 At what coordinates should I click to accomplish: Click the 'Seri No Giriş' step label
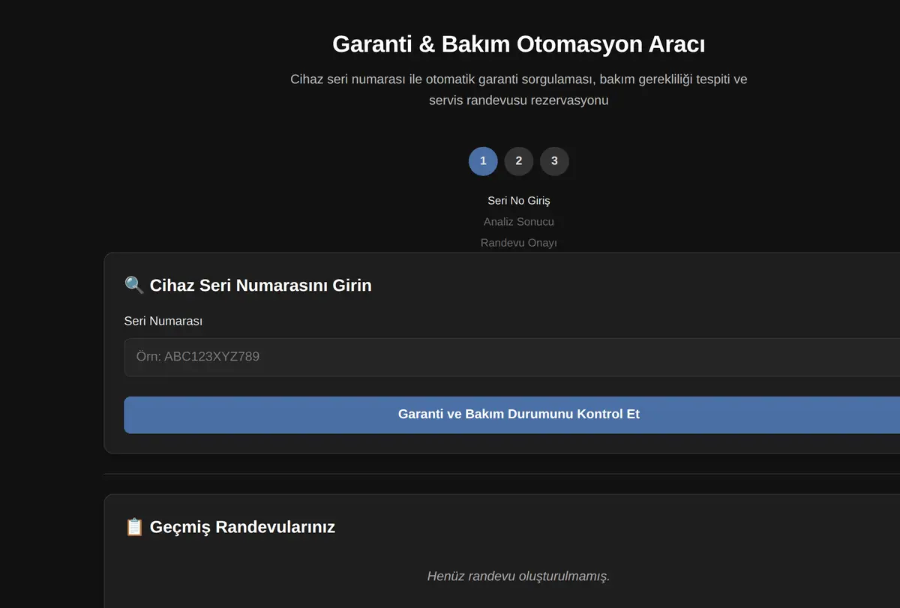(x=519, y=201)
